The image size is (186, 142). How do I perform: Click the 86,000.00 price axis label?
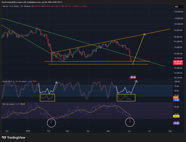pyautogui.click(x=178, y=37)
